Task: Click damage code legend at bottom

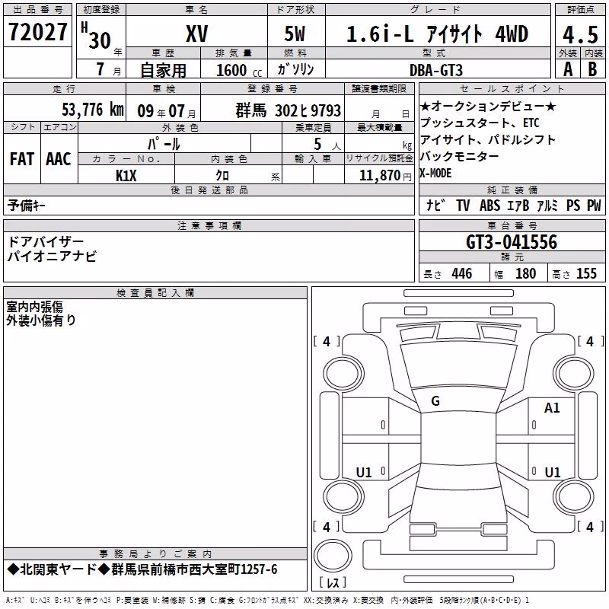Action: 268,600
